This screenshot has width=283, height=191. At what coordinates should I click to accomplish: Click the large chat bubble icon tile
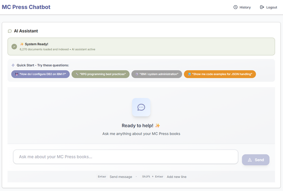pos(141,107)
